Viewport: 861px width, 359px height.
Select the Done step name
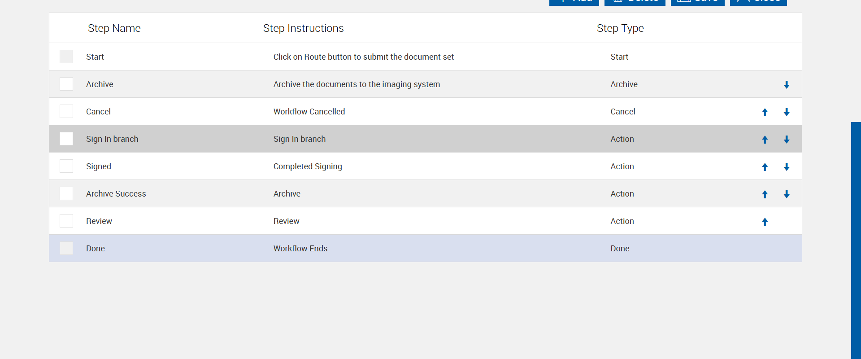[96, 249]
